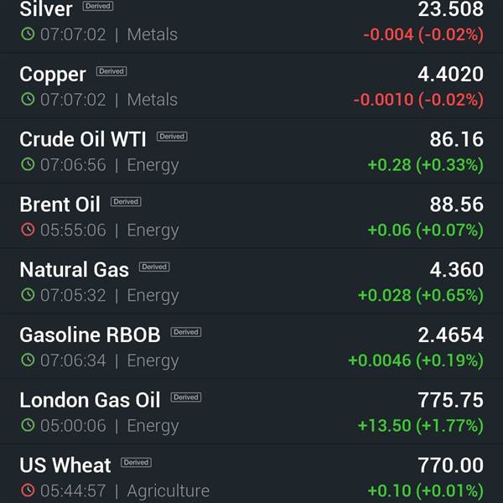The width and height of the screenshot is (503, 503).
Task: Click the Derived badge beside Natural Gas
Action: (x=154, y=267)
